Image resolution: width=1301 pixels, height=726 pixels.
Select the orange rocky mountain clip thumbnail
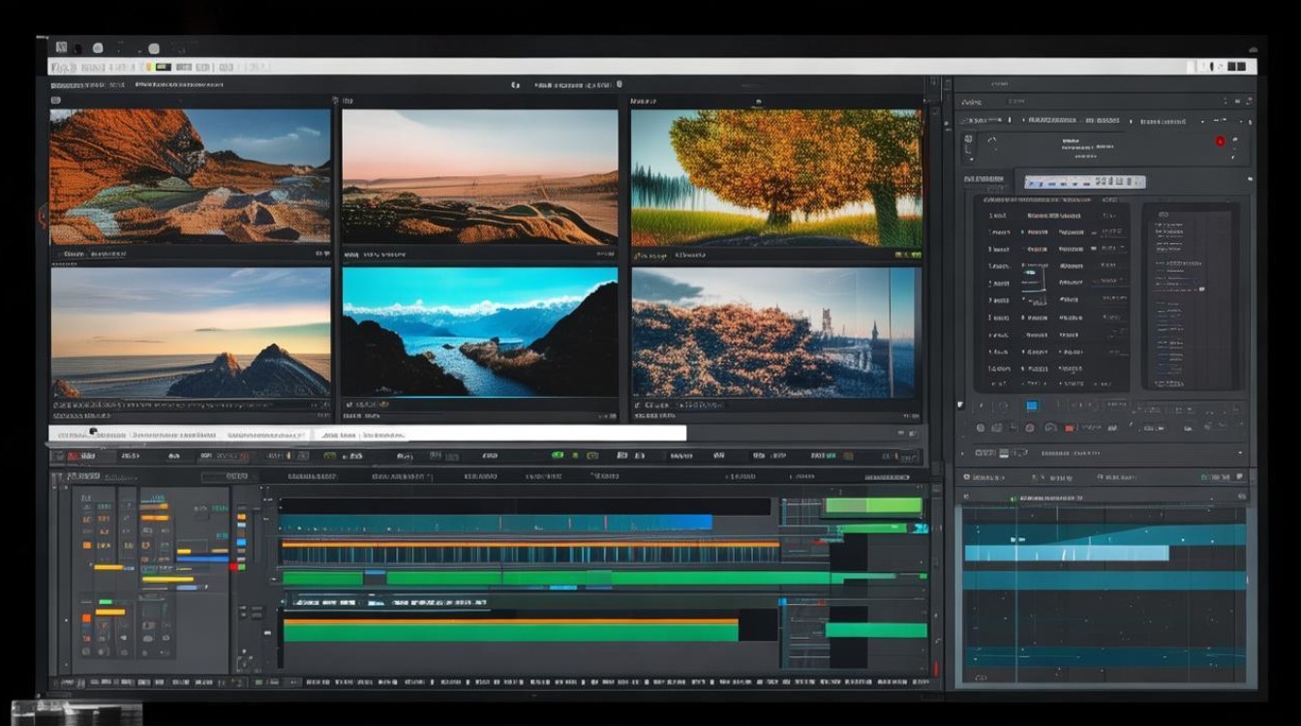(x=190, y=175)
